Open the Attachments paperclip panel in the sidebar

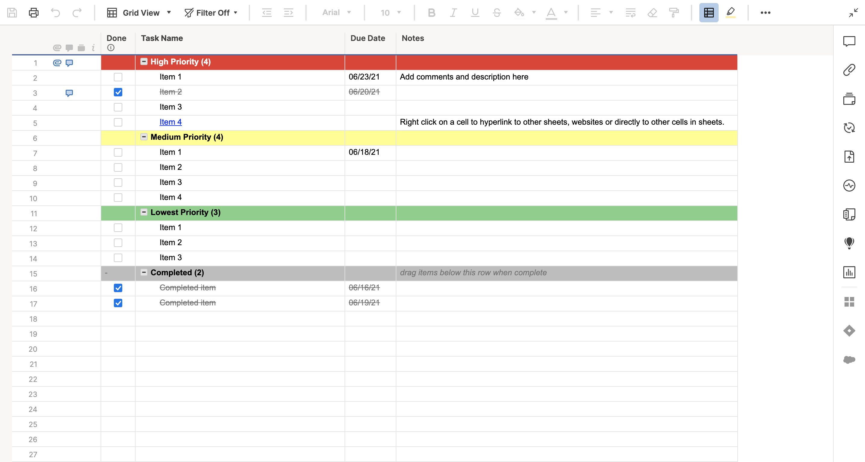849,70
